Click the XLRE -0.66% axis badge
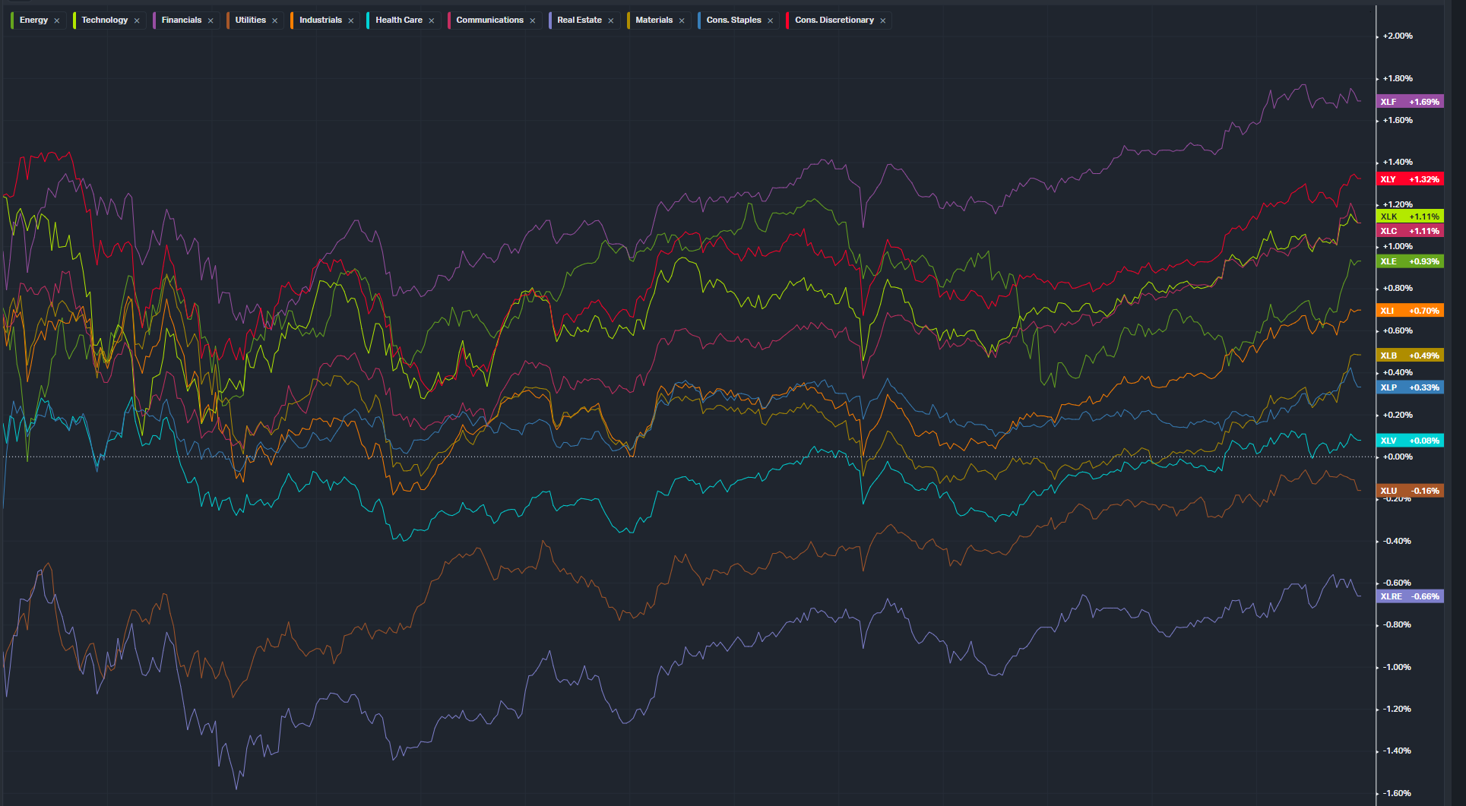The image size is (1466, 806). click(1410, 596)
